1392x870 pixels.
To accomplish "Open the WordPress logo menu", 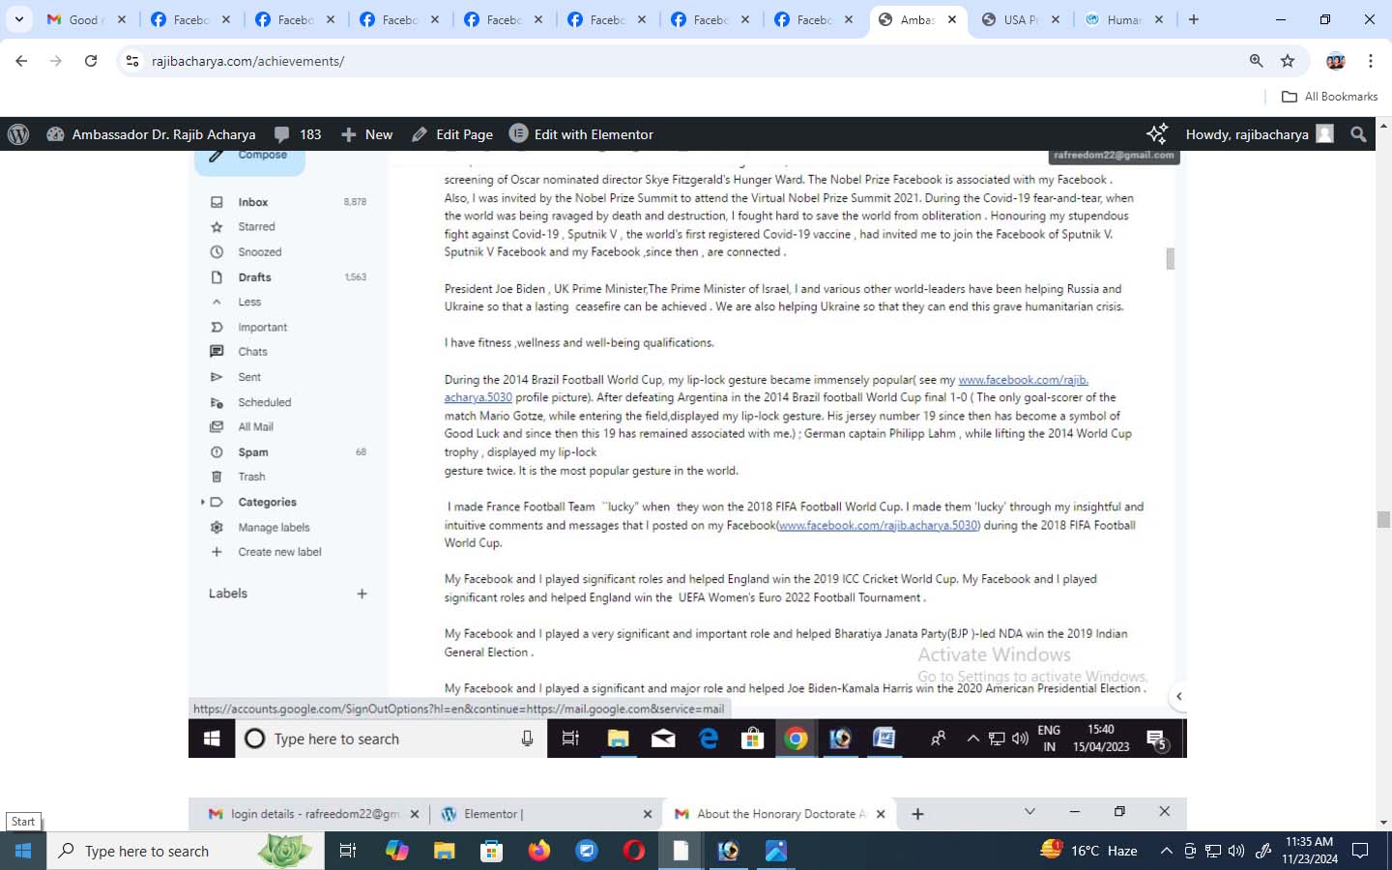I will [x=18, y=134].
